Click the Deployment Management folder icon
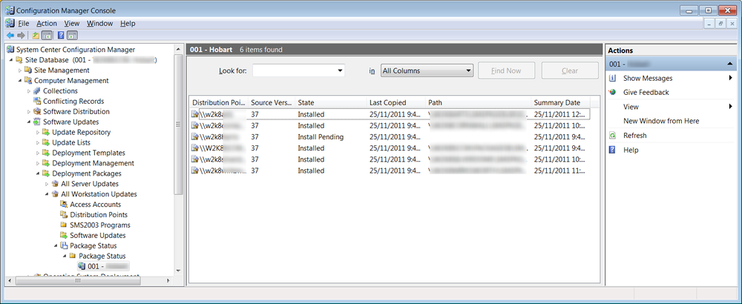The height and width of the screenshot is (304, 742). (x=46, y=163)
